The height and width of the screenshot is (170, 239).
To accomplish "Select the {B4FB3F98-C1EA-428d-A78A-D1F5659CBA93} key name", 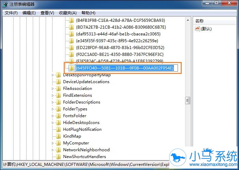I will pos(120,20).
